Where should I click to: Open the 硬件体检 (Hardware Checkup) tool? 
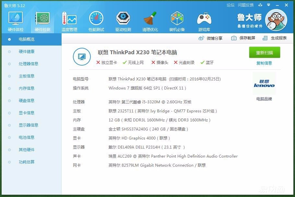(15, 20)
